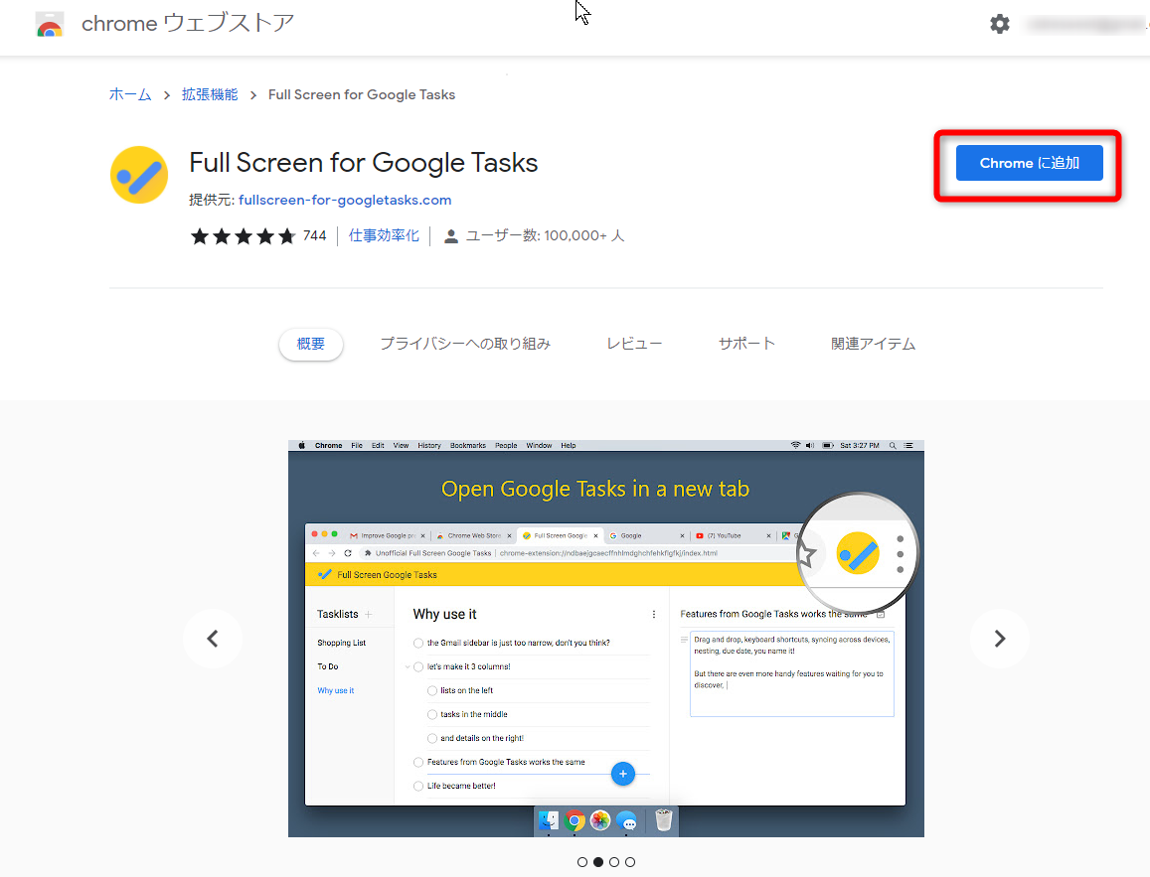Switch to the レビュー tab

pos(634,344)
